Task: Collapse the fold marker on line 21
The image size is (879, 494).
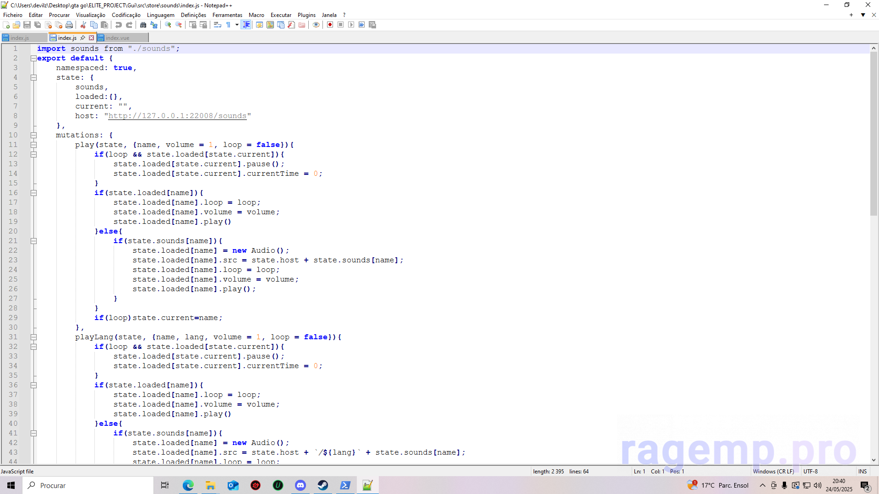Action: coord(33,241)
